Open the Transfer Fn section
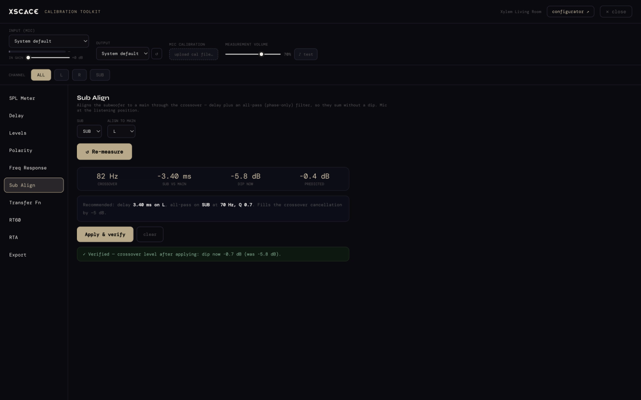 click(x=34, y=203)
